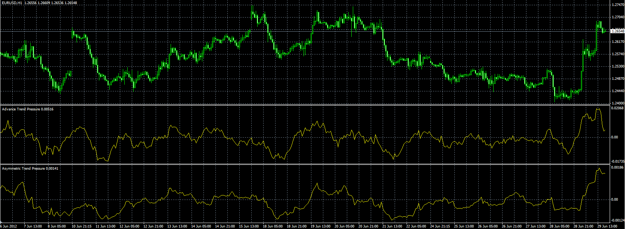Viewport: 625px width, 229px height.
Task: Click the 11 Jun 13:00 time label
Action: [105, 226]
